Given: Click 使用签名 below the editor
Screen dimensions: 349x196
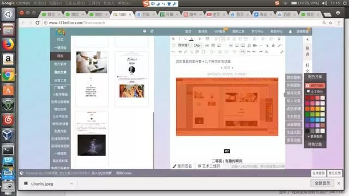Looking at the screenshot, I should click(182, 166).
